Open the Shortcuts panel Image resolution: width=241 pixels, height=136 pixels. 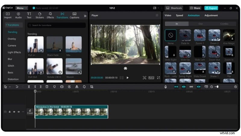point(174,8)
